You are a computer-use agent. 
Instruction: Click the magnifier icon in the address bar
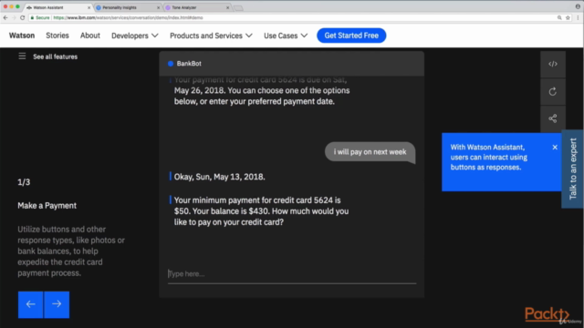(559, 17)
